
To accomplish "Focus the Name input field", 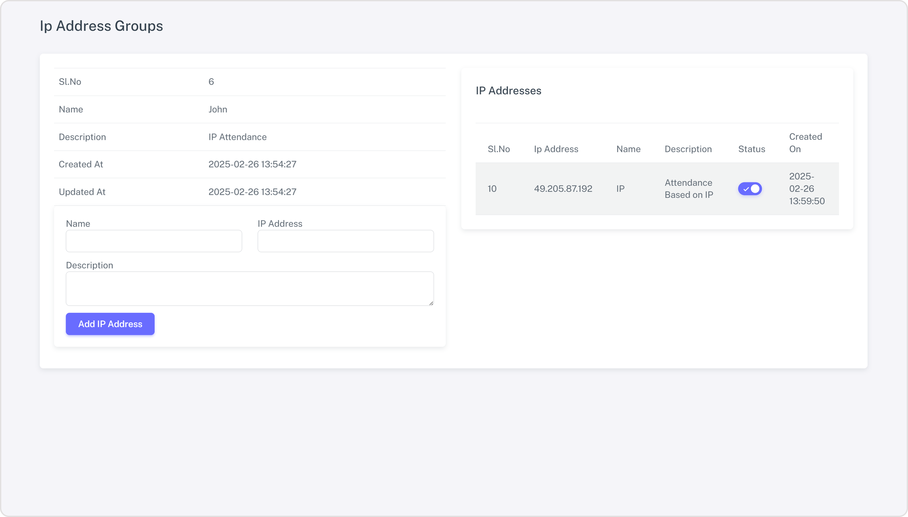I will click(x=154, y=241).
